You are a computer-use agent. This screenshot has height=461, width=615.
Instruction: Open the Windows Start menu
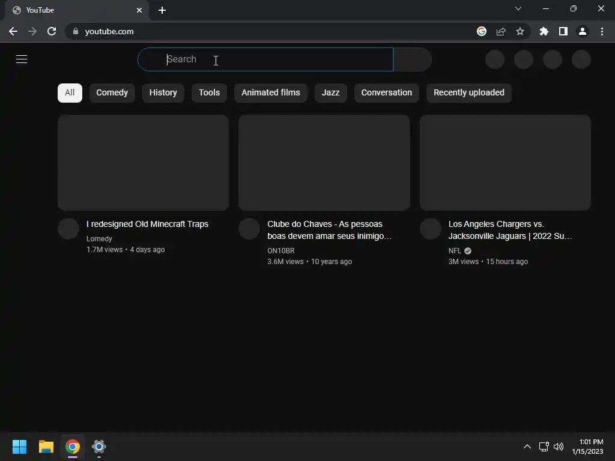pyautogui.click(x=20, y=447)
